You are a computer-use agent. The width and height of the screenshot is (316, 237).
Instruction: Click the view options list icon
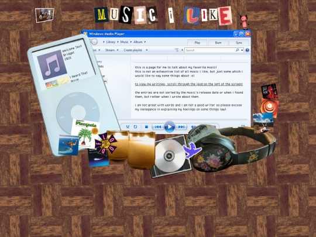(177, 50)
